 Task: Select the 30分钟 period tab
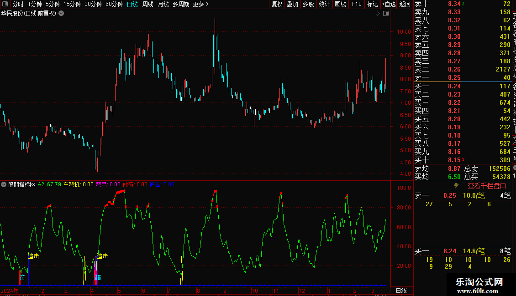pyautogui.click(x=93, y=4)
